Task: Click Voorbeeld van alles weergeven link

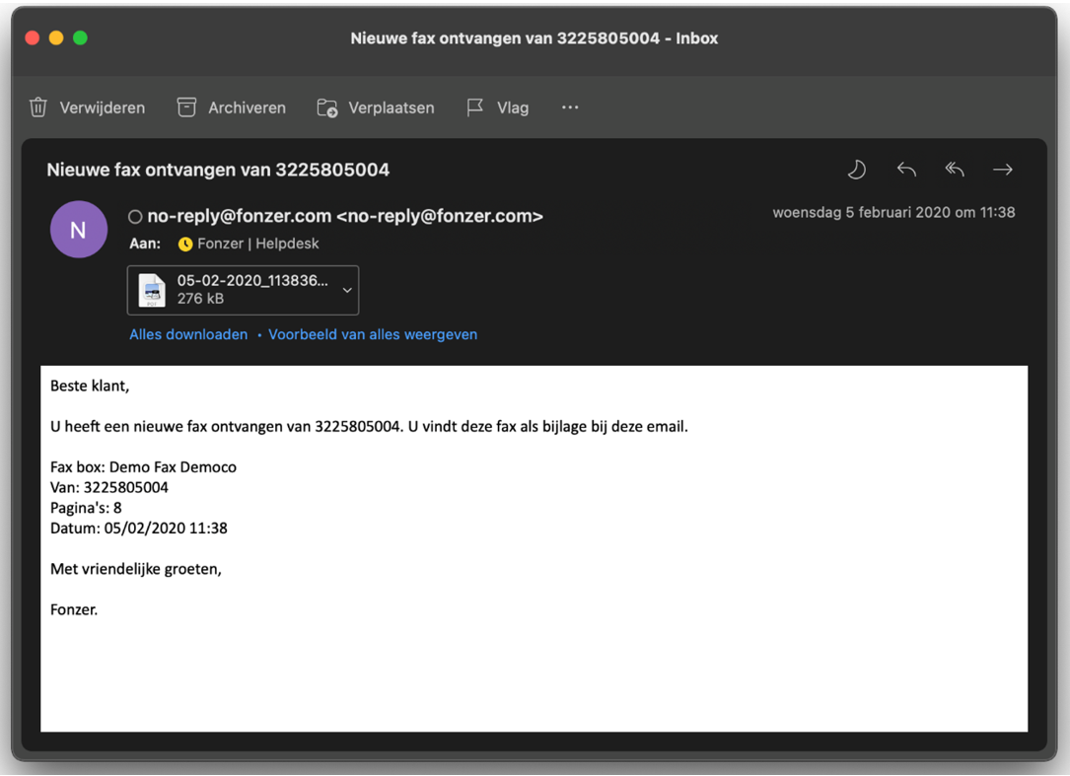Action: [x=373, y=334]
